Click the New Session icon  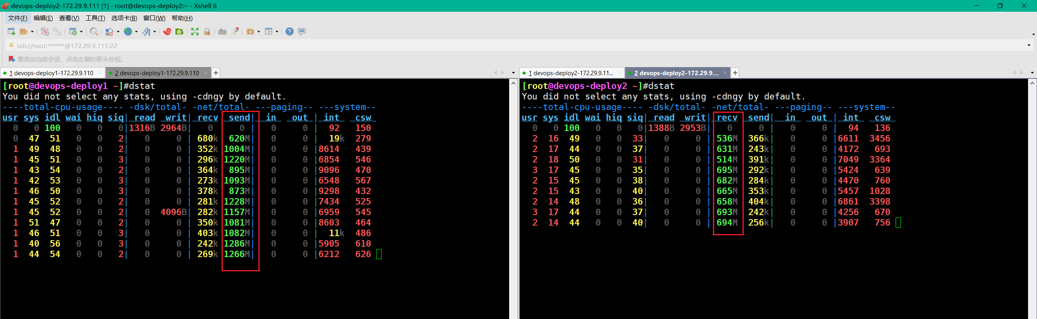click(11, 32)
